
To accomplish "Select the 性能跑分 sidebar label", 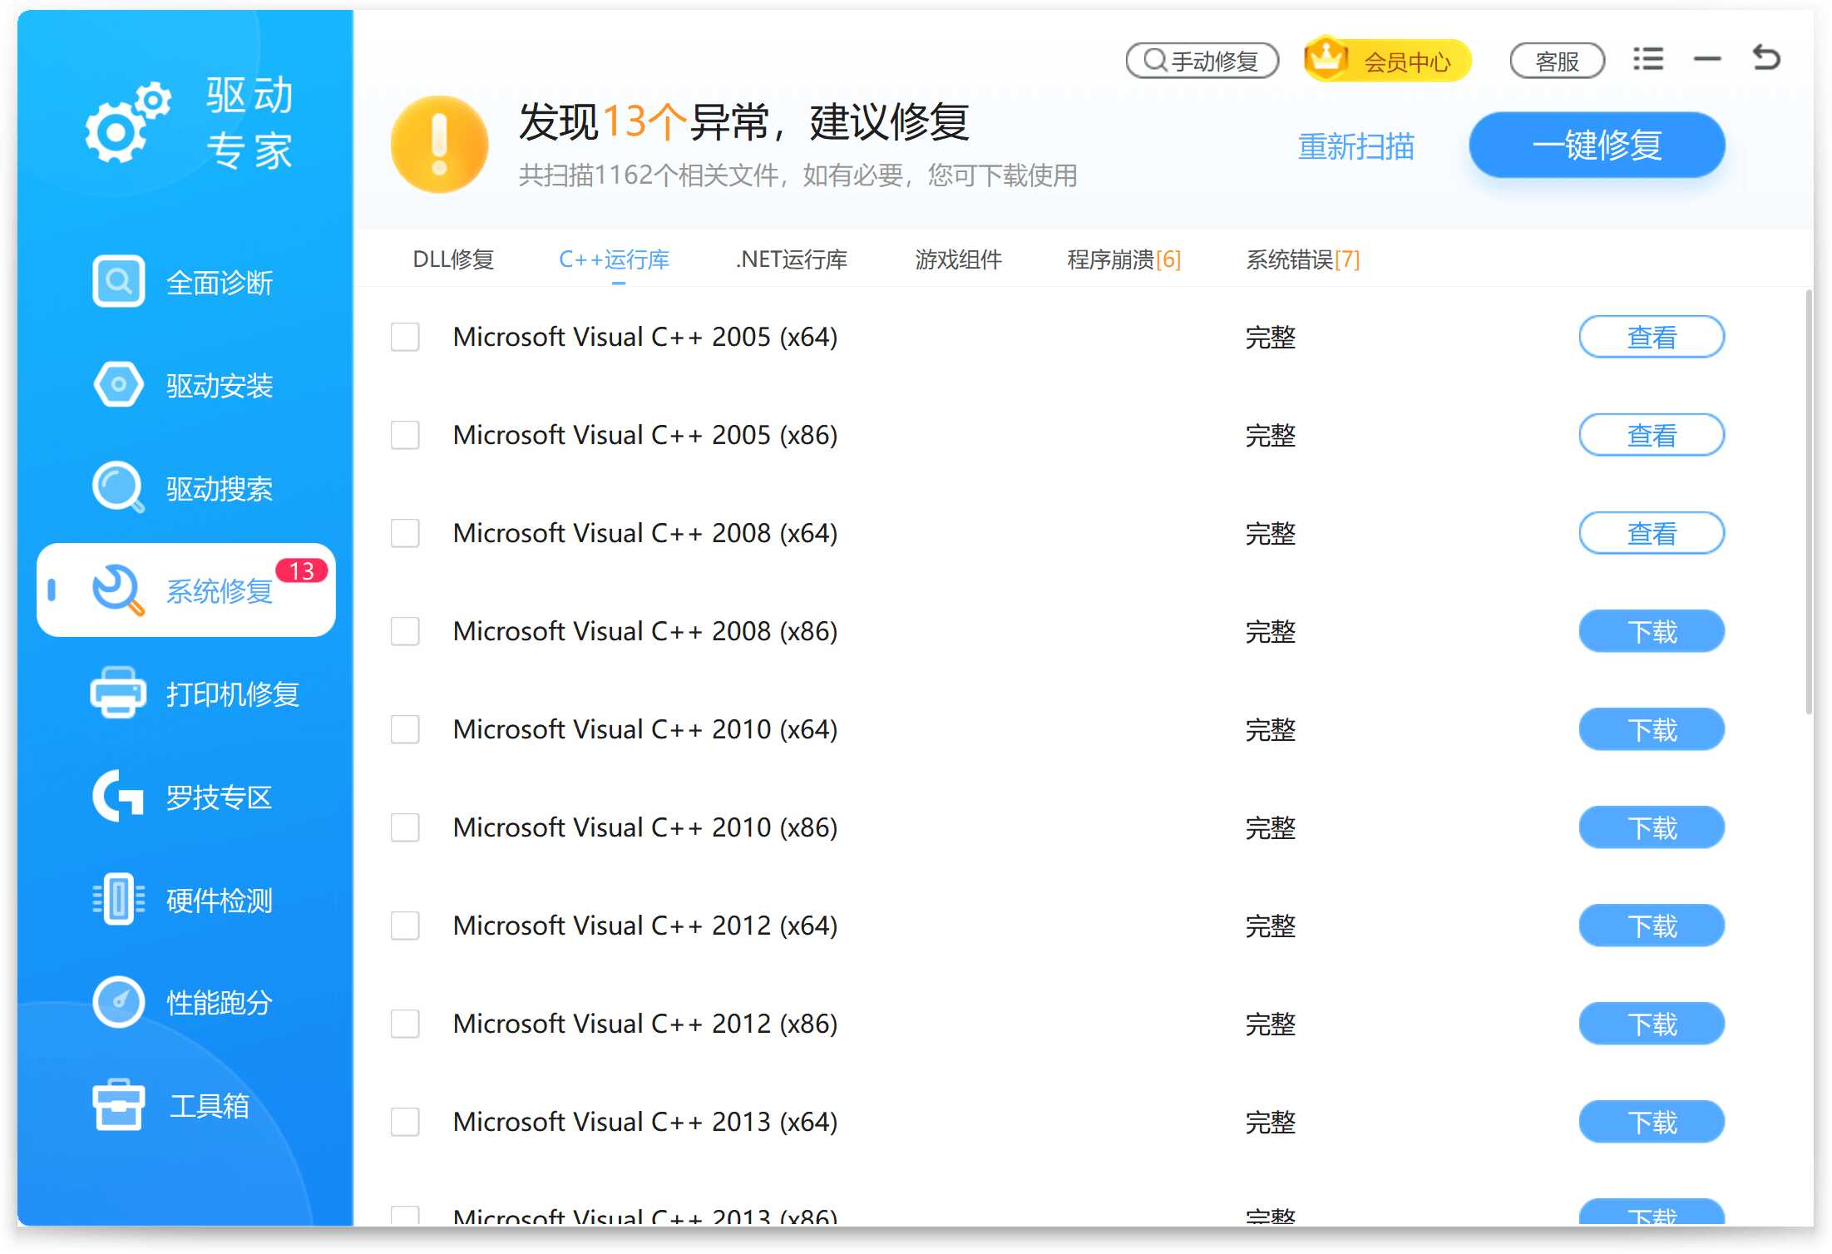I will click(220, 1003).
